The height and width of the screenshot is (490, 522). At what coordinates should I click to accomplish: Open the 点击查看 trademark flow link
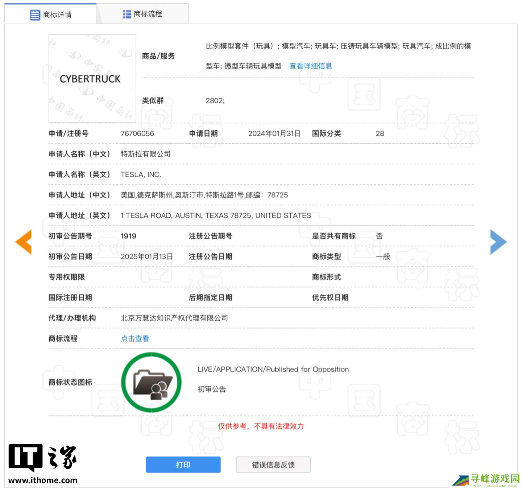(x=135, y=339)
